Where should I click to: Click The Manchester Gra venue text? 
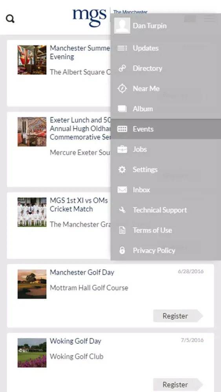[x=80, y=224]
